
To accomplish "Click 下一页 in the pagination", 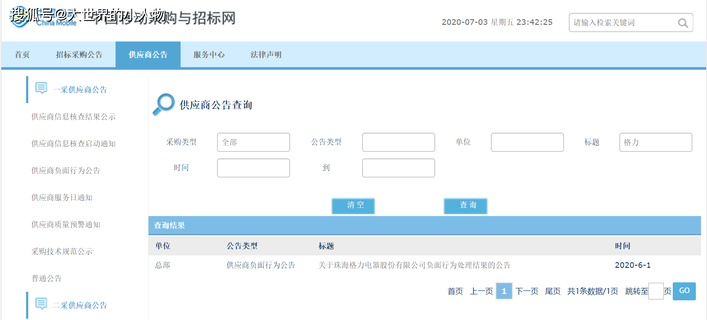I will [x=527, y=291].
